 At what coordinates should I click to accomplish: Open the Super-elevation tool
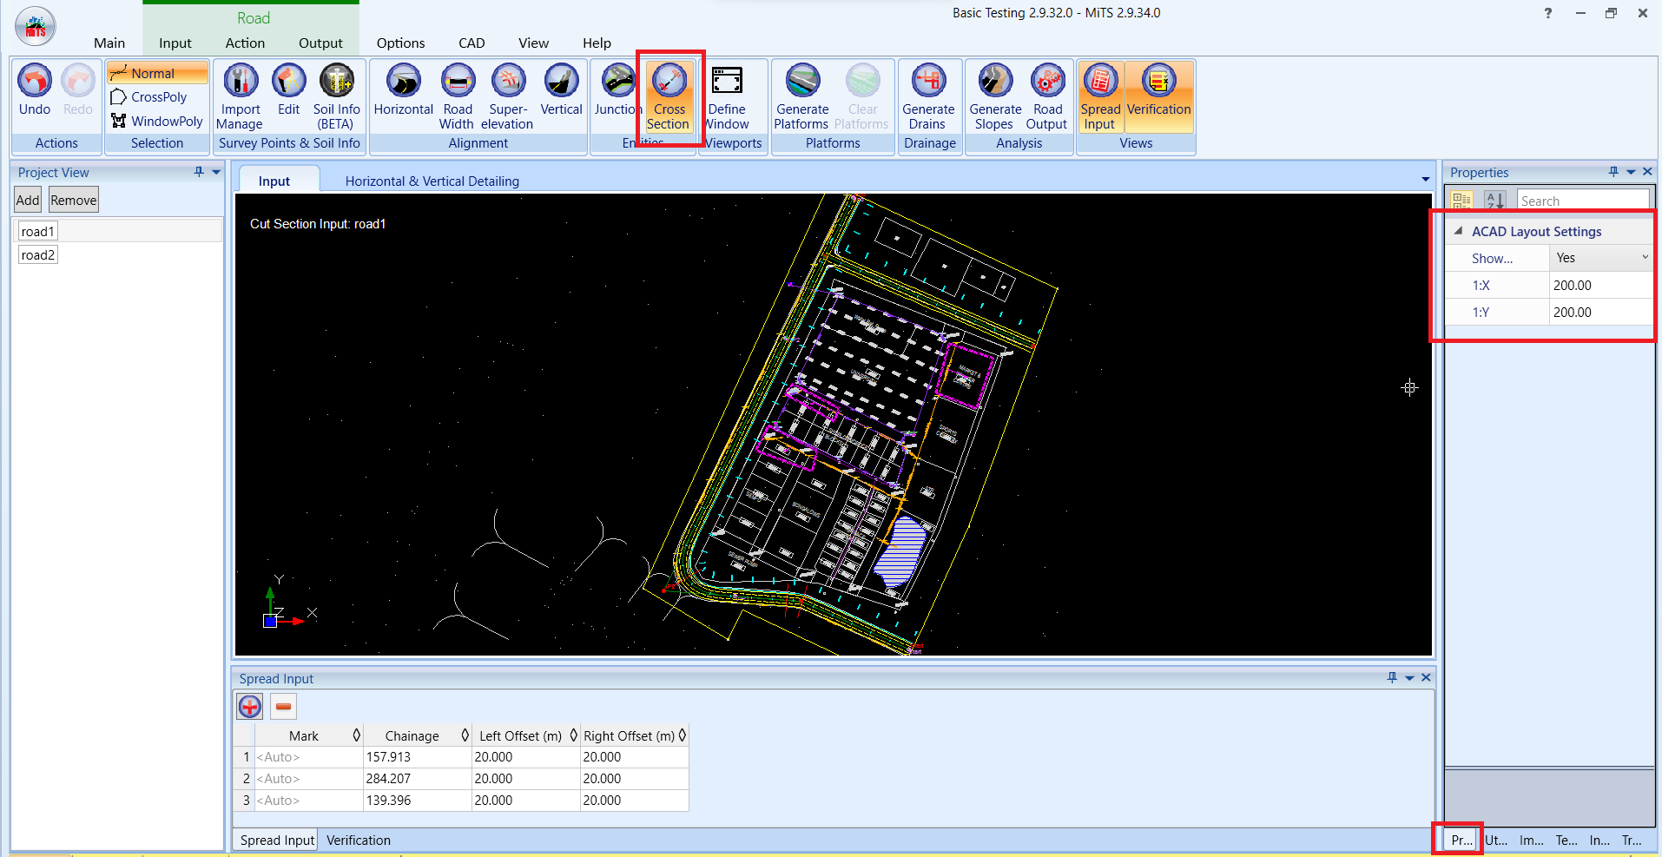click(508, 96)
